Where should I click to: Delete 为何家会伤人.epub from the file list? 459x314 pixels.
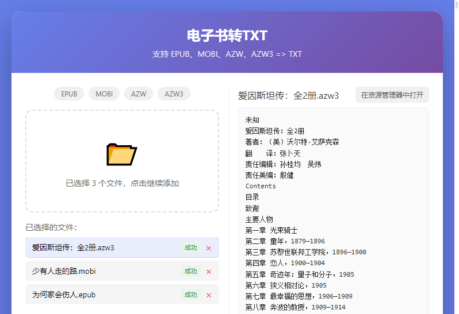[209, 295]
